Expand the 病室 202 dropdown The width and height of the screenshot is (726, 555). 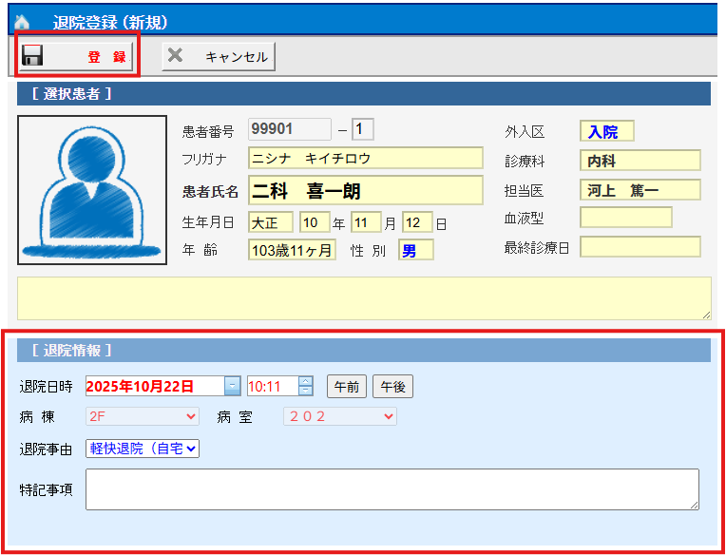(340, 416)
